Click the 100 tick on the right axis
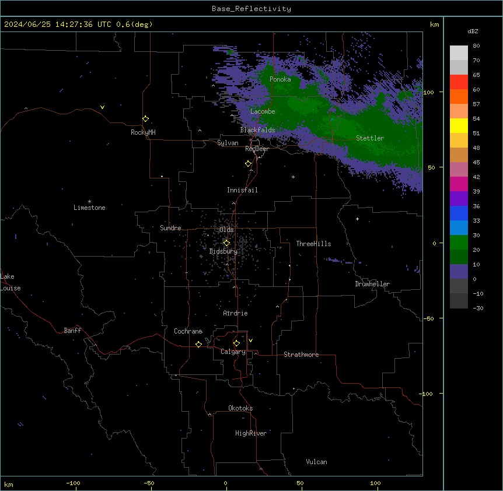Screen dimensions: 503x491 (x=428, y=92)
